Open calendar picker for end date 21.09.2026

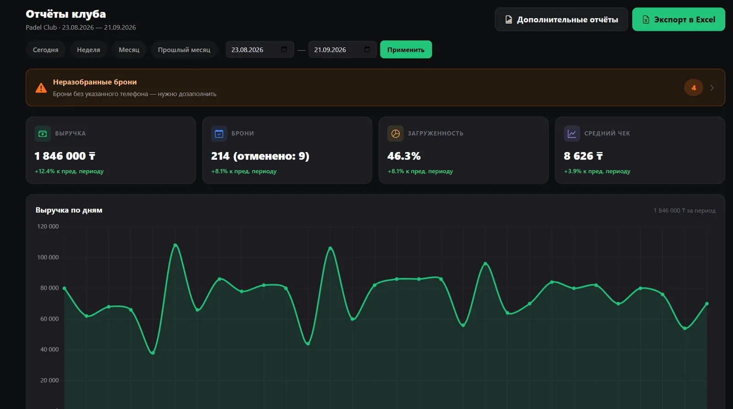[367, 49]
